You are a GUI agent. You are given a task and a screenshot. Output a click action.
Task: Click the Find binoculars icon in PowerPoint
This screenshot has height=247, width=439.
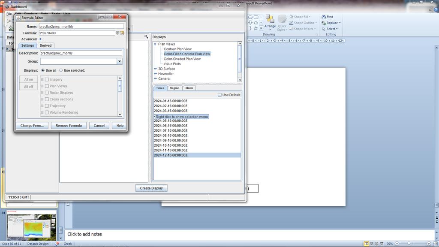tap(324, 17)
